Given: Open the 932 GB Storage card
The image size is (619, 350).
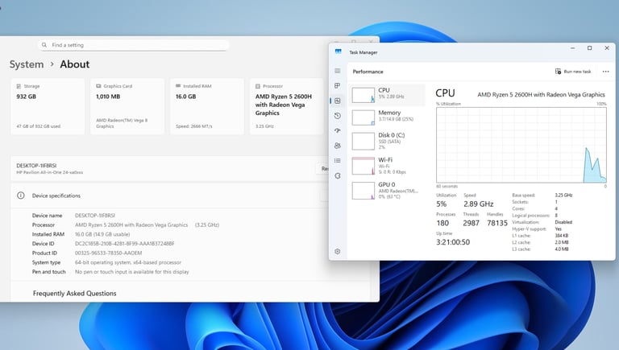Looking at the screenshot, I should click(48, 106).
